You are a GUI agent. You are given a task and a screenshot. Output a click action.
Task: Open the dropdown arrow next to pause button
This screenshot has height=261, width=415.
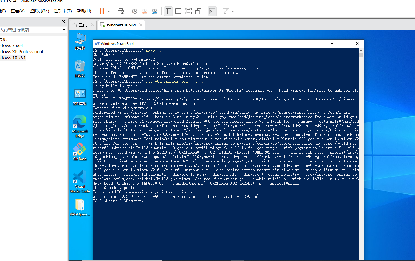(109, 11)
